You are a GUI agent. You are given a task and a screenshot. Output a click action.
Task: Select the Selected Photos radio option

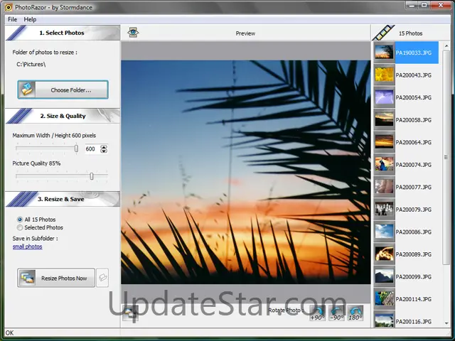click(20, 227)
